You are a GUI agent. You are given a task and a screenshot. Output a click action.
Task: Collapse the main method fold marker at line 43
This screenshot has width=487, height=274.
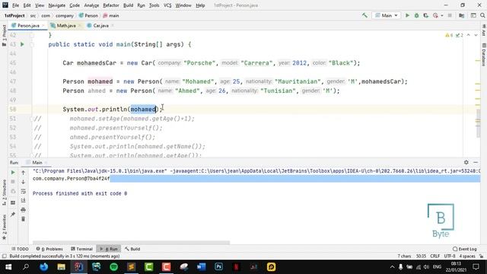(x=32, y=44)
